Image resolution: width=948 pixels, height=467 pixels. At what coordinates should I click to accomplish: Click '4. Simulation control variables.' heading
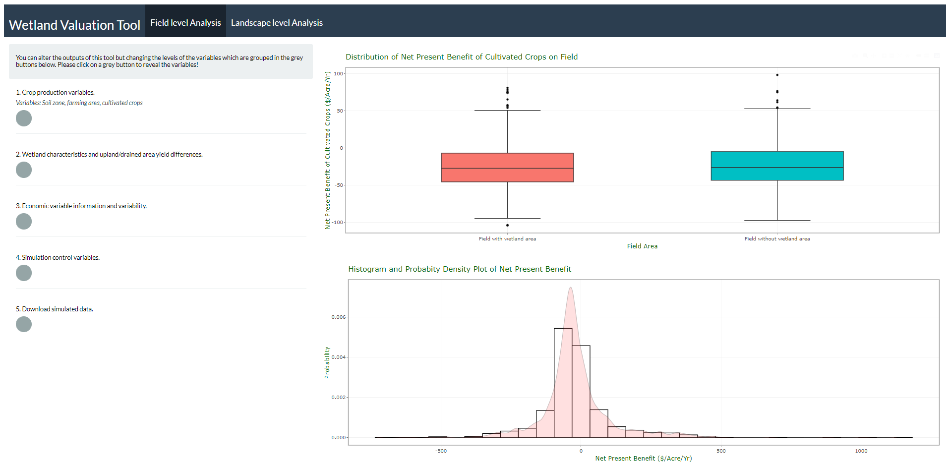pyautogui.click(x=58, y=257)
